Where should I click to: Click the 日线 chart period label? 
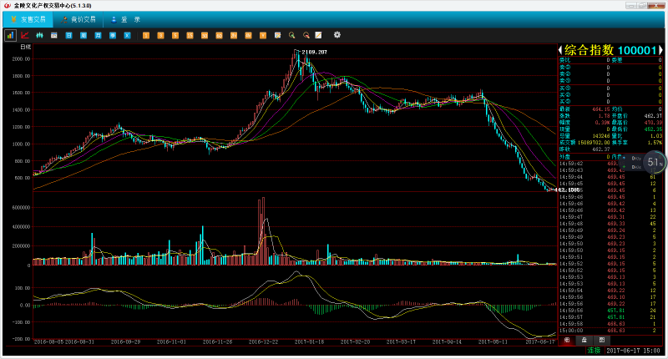coord(26,47)
